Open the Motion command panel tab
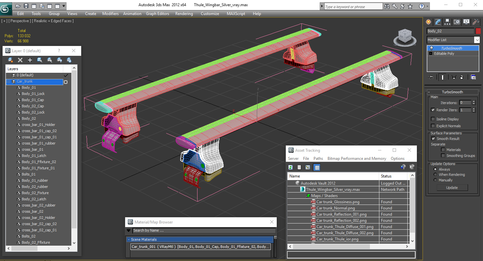The image size is (483, 261). click(x=457, y=22)
